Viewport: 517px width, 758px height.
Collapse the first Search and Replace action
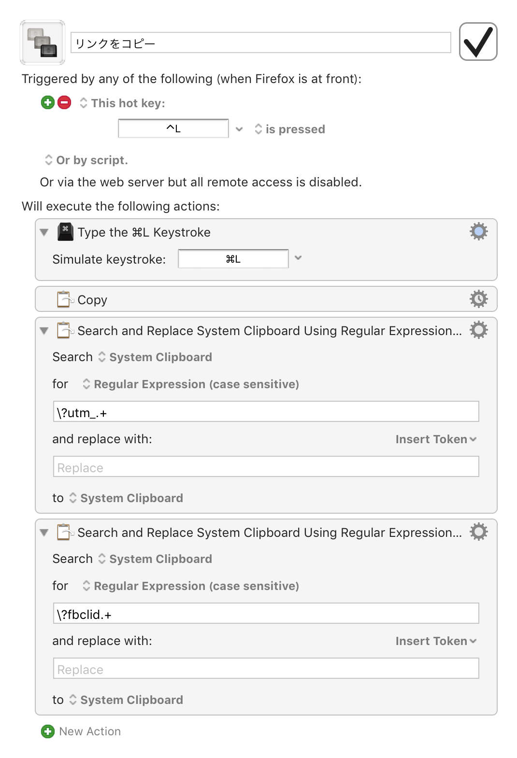pyautogui.click(x=44, y=331)
